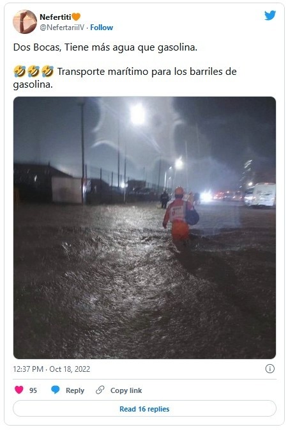Click the Oct 18, 2022 date
Image resolution: width=288 pixels, height=432 pixels.
pyautogui.click(x=70, y=369)
